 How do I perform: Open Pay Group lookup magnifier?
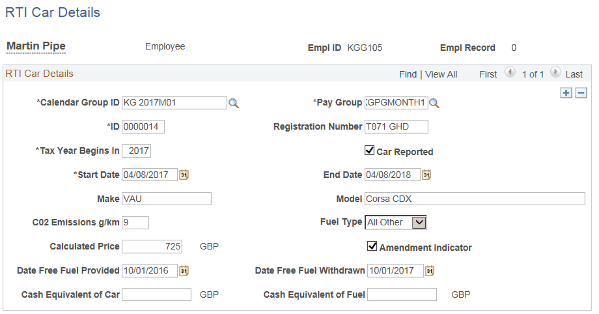click(x=434, y=103)
